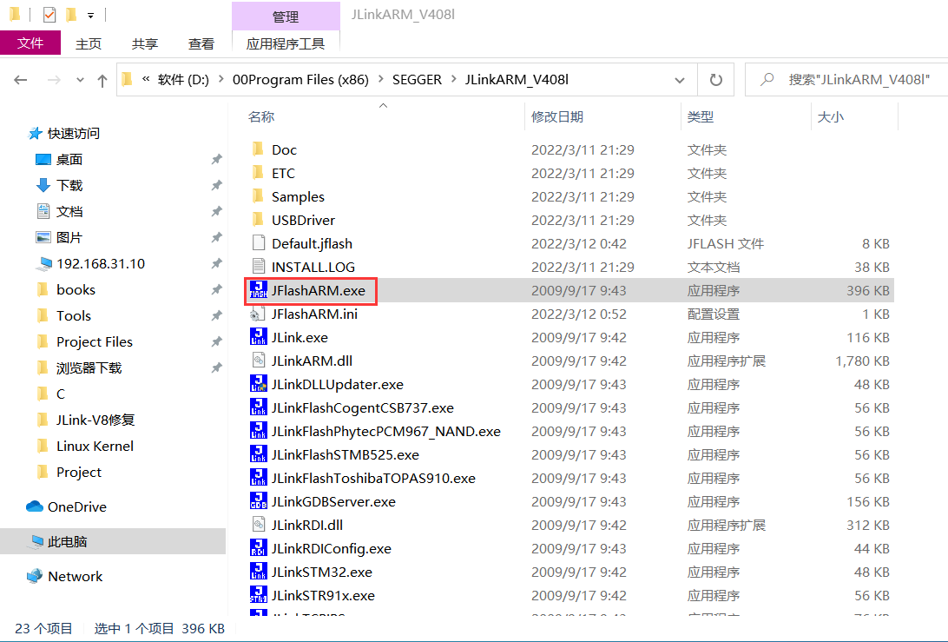Click the back navigation arrow
This screenshot has width=948, height=642.
pos(21,80)
